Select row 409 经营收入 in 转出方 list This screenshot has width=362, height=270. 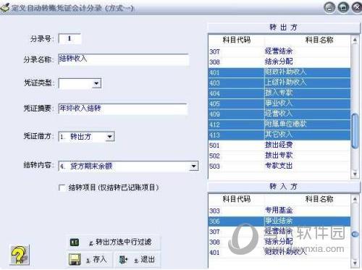(x=279, y=114)
